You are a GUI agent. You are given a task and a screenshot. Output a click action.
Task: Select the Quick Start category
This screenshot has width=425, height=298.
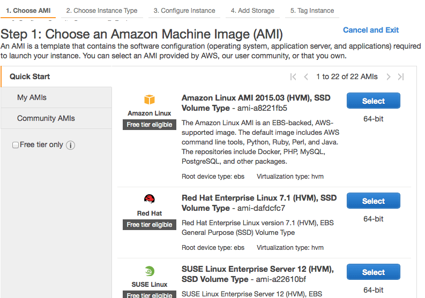56,77
